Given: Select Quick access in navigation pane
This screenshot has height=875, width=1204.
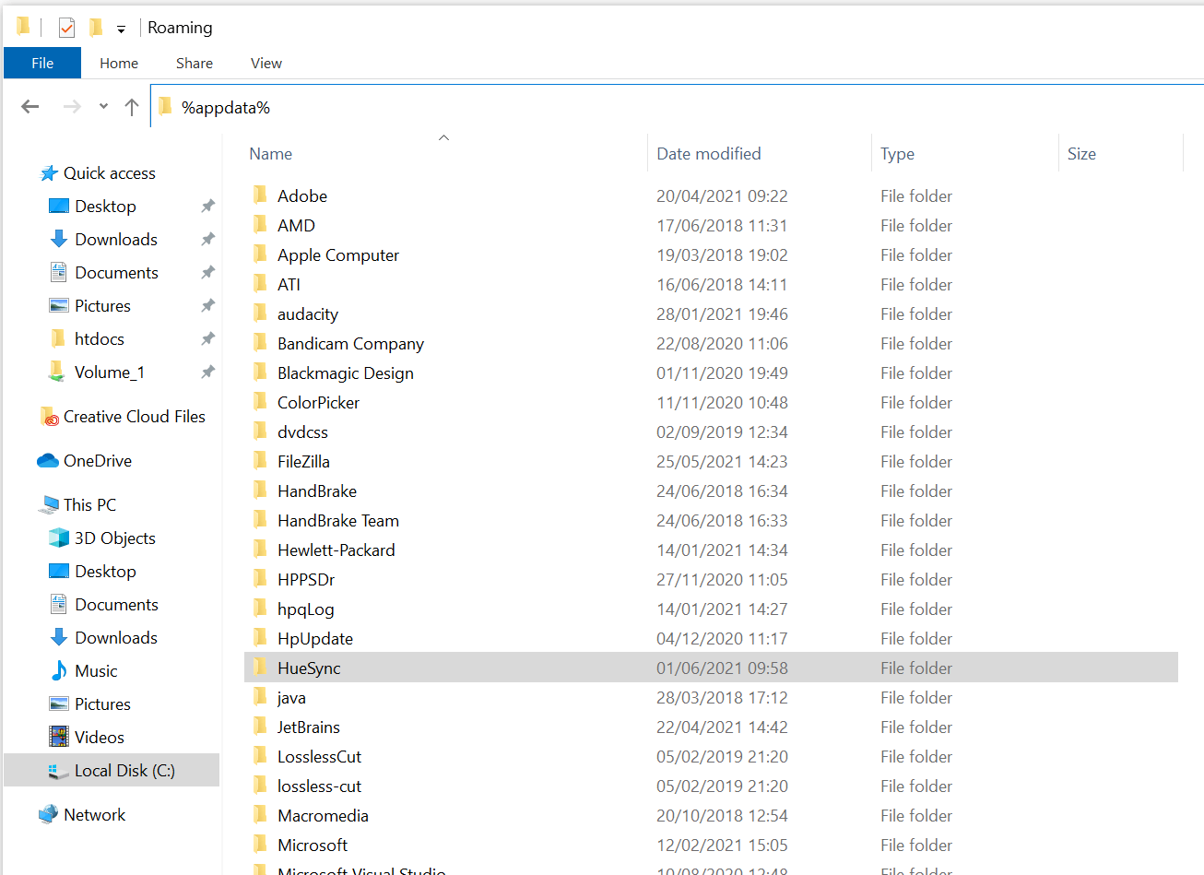Looking at the screenshot, I should point(109,173).
